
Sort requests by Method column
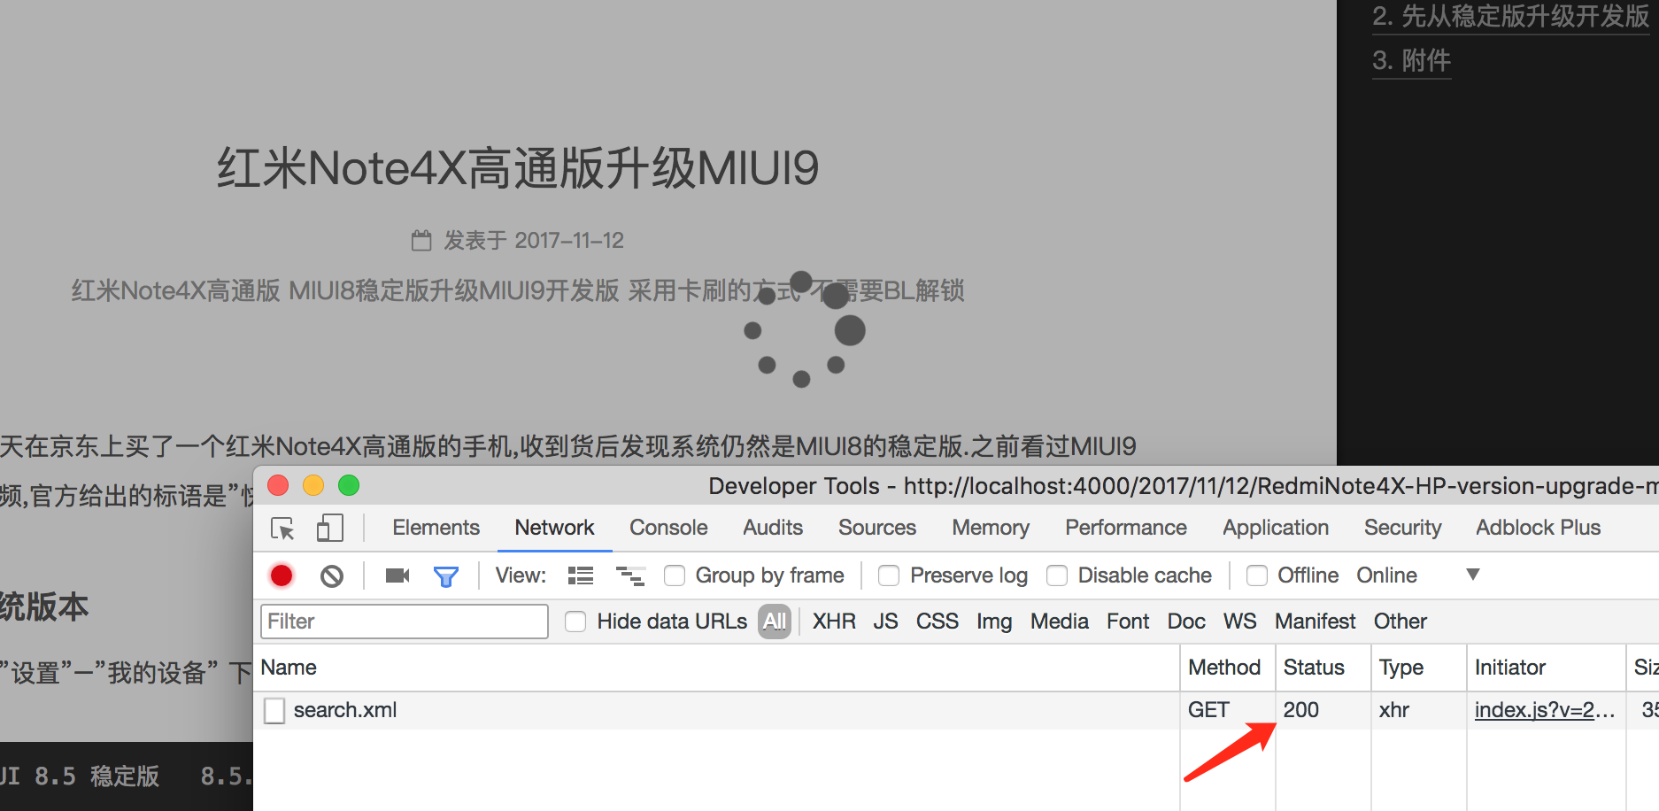(x=1228, y=668)
